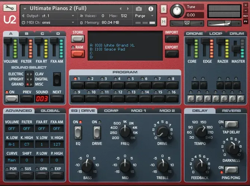Click the Kontakt U2 logo
The width and height of the screenshot is (250, 186).
click(10, 20)
